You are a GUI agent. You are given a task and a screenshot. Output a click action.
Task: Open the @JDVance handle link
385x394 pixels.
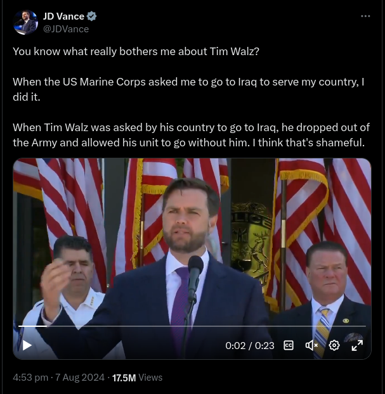coord(66,29)
